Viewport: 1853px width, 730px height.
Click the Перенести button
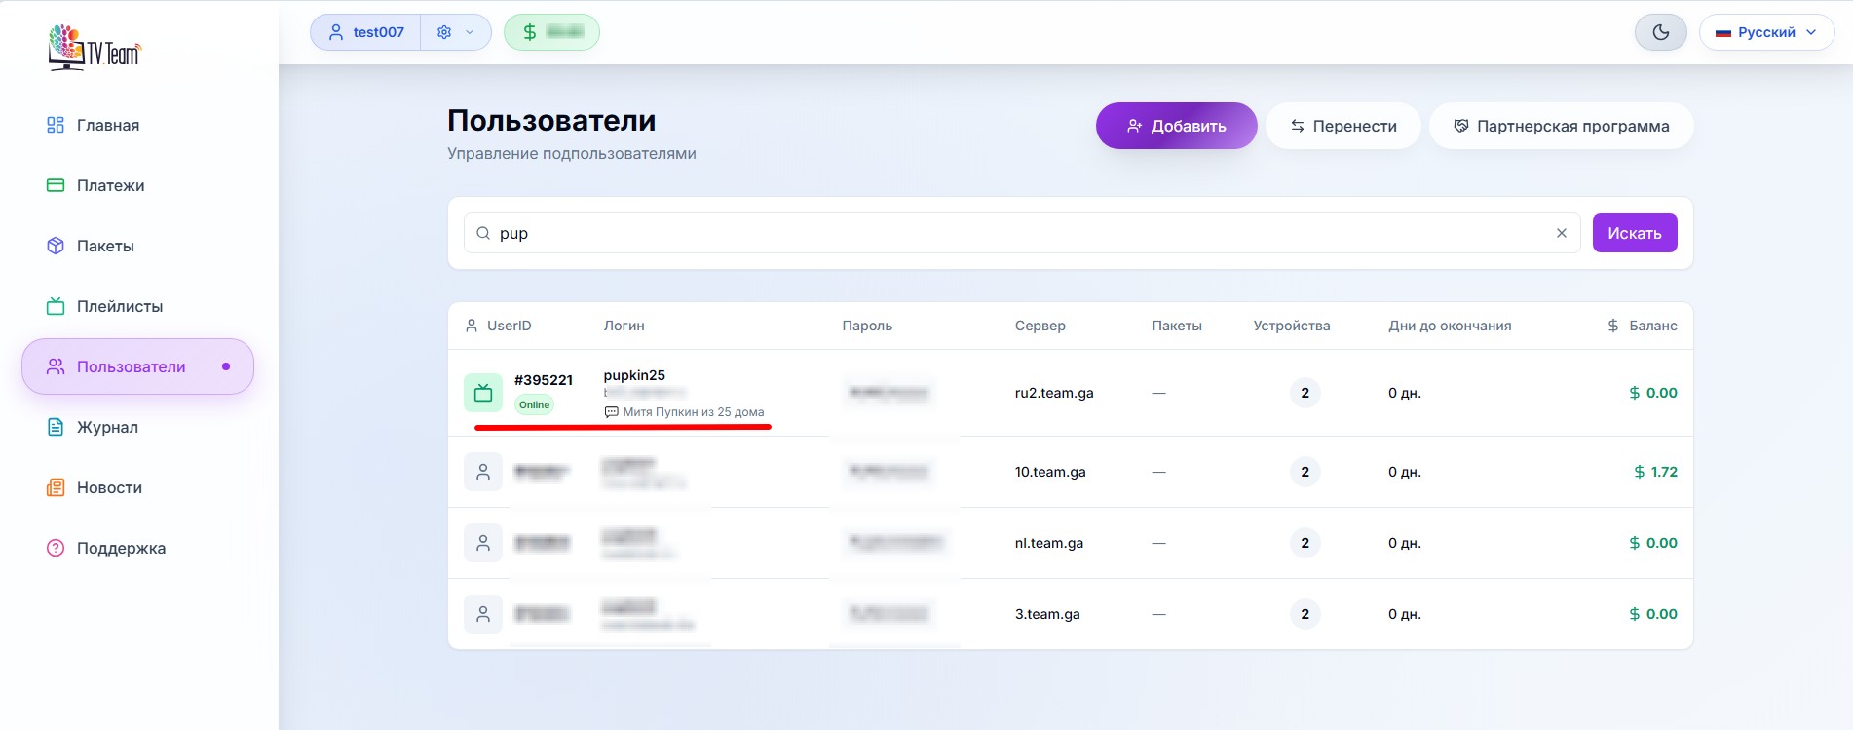1342,126
